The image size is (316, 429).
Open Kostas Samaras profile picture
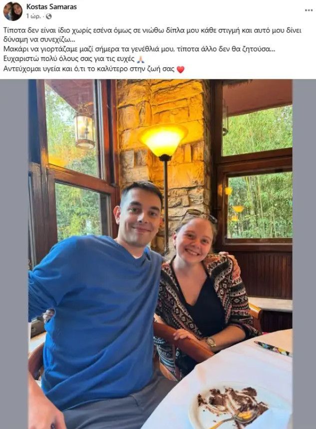click(x=12, y=11)
